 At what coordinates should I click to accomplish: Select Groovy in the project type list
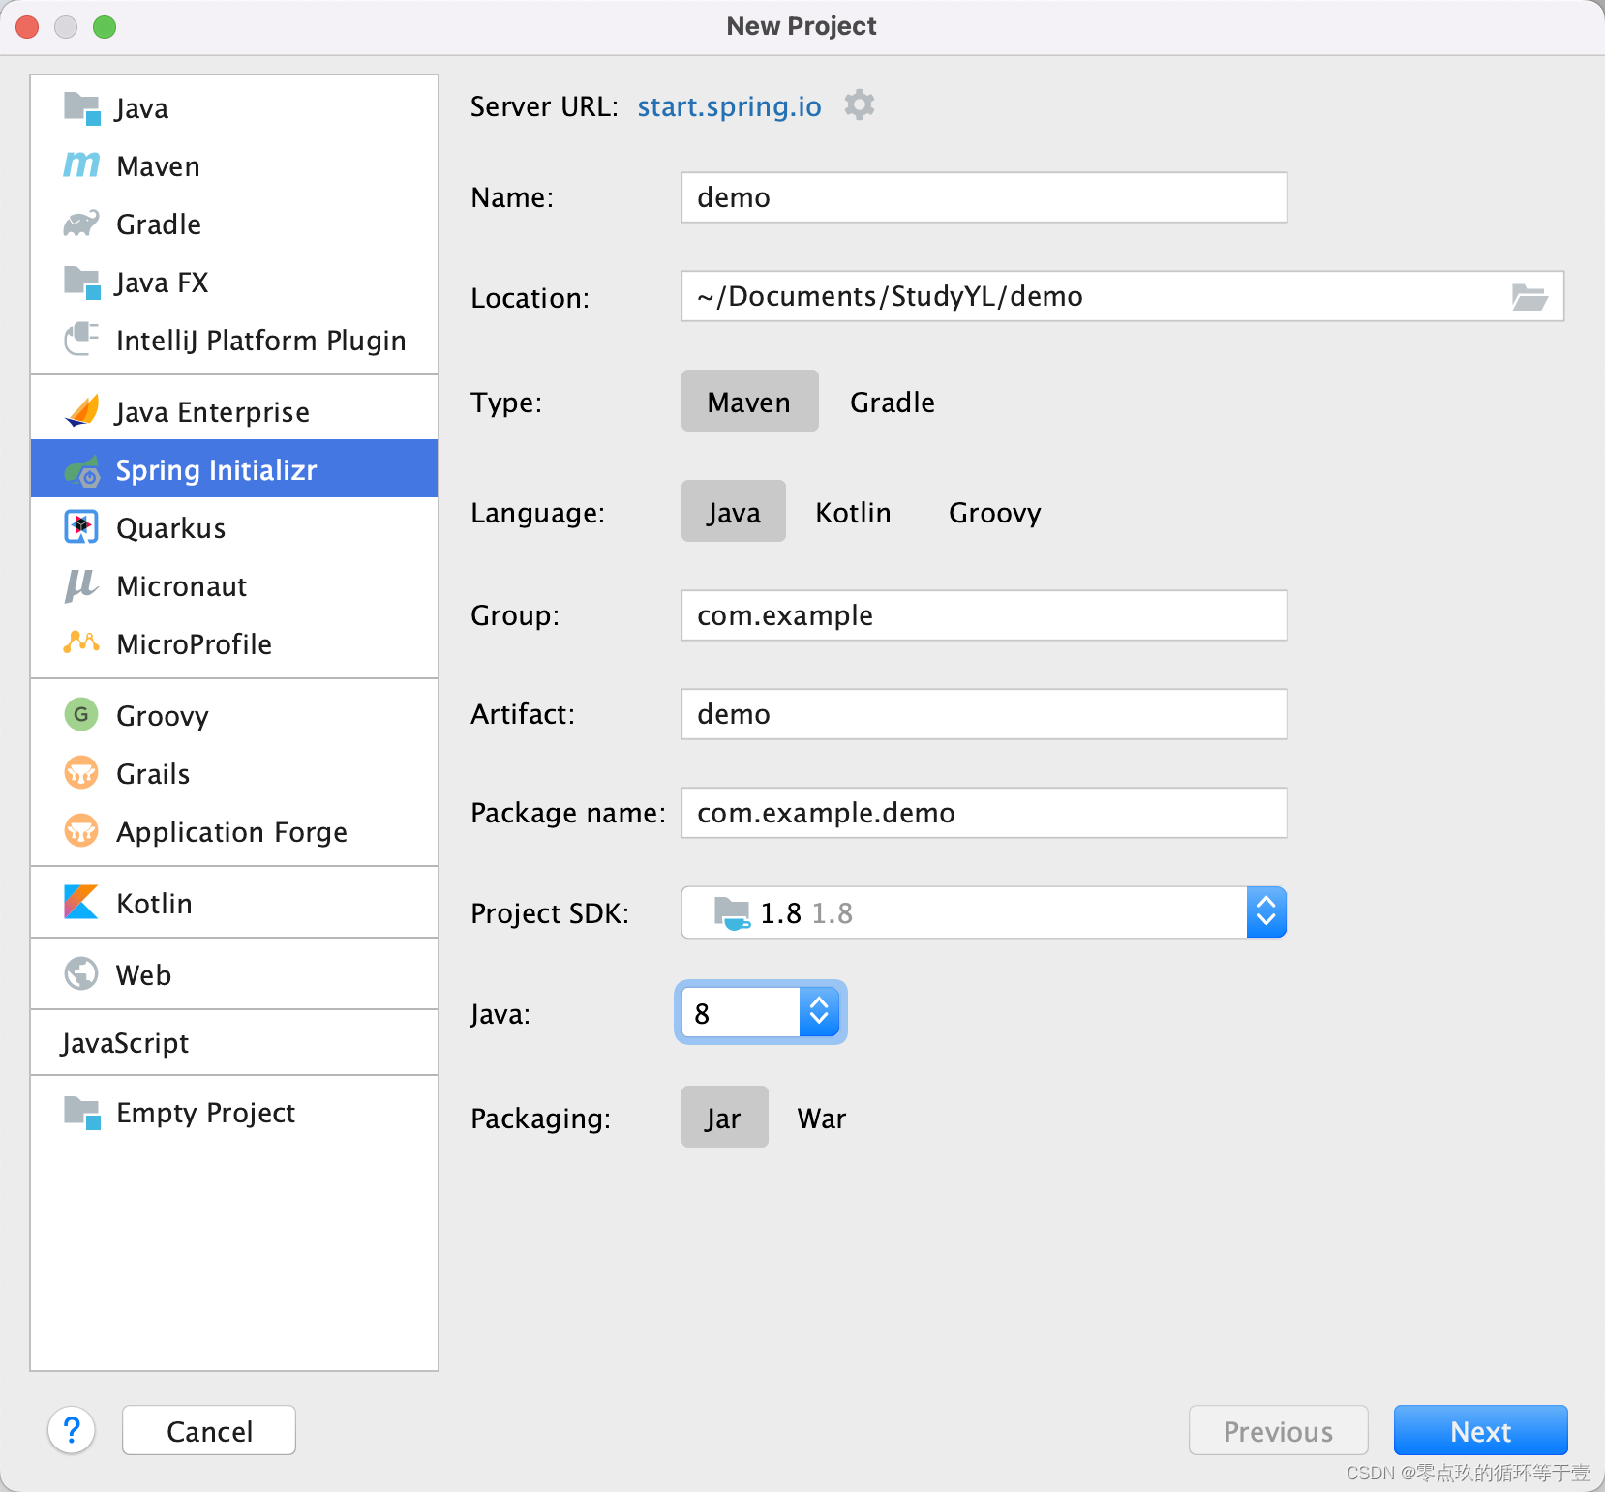click(234, 716)
